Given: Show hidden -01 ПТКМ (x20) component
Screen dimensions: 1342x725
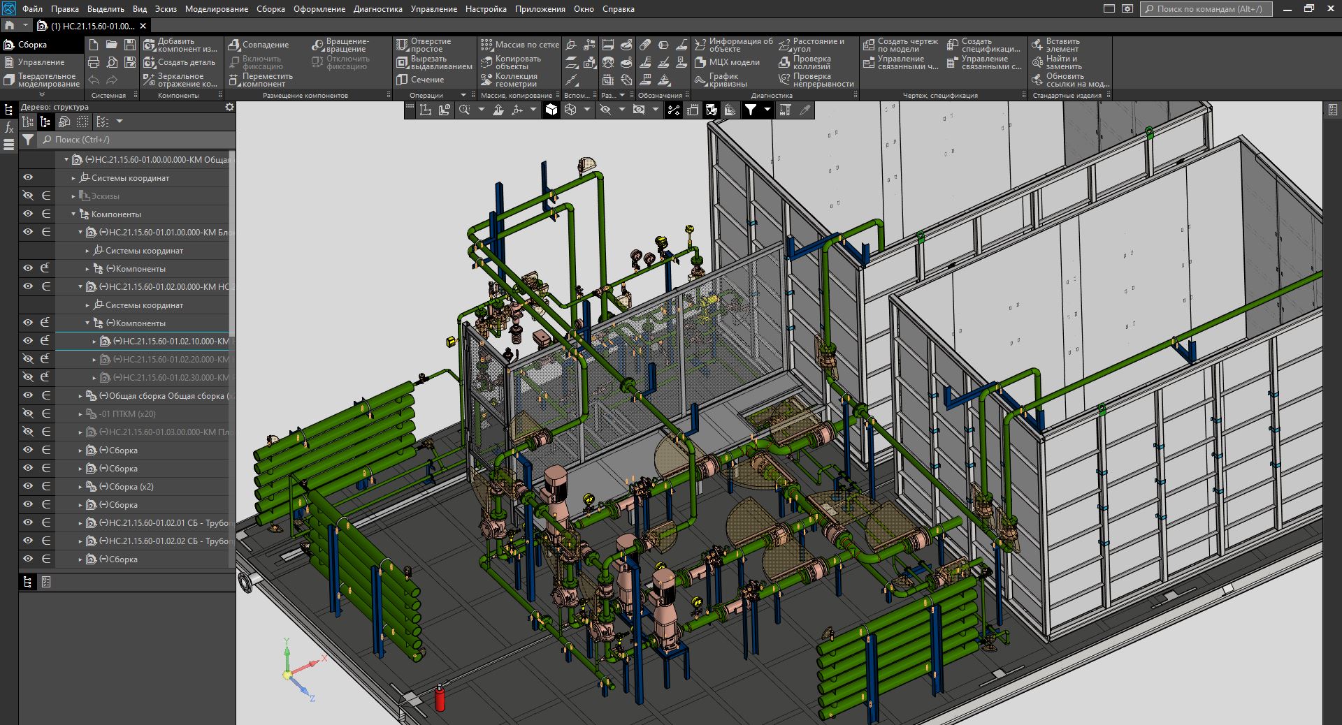Looking at the screenshot, I should (28, 414).
